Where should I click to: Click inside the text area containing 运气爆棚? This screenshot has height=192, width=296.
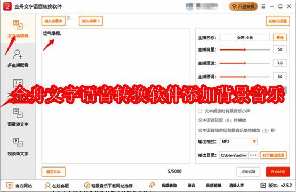(115, 96)
